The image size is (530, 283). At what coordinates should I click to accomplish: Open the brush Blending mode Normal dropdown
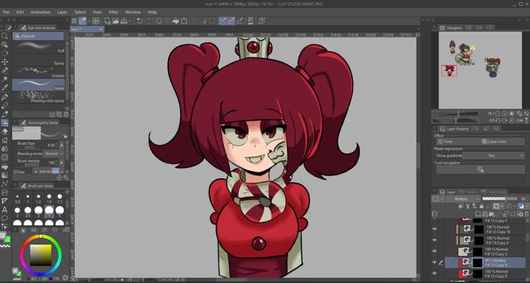[x=54, y=154]
